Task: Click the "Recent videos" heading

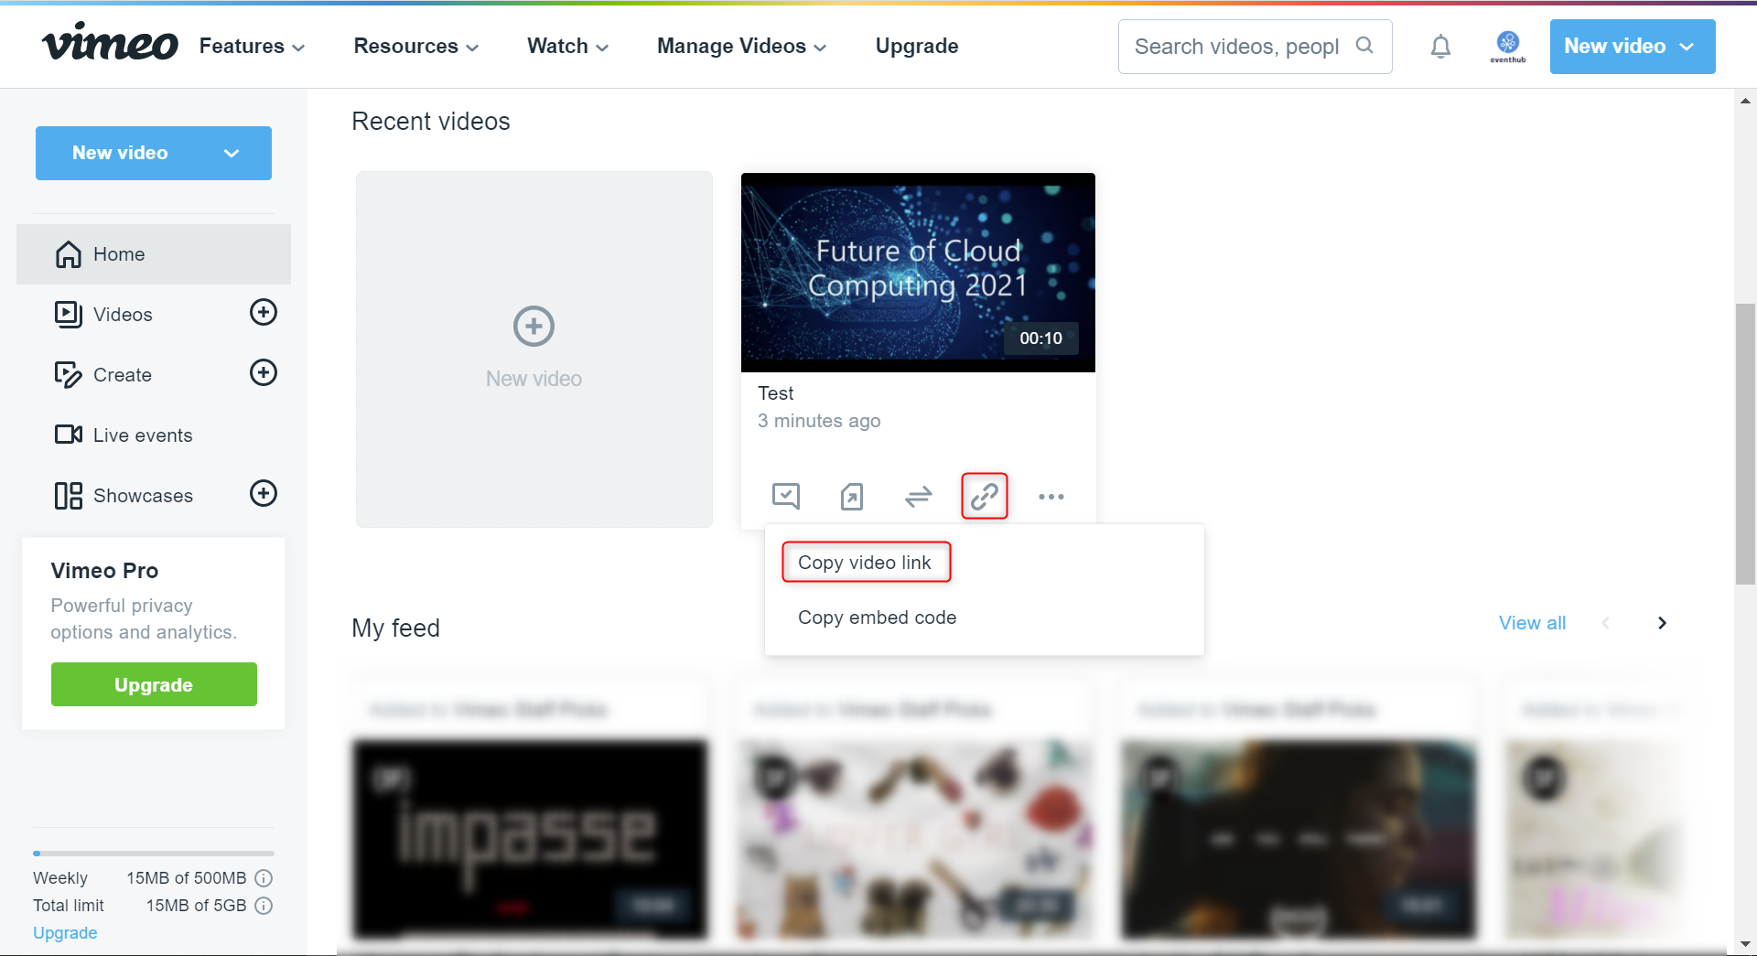Action: point(431,122)
